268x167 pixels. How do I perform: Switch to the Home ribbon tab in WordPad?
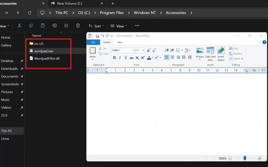[107, 42]
